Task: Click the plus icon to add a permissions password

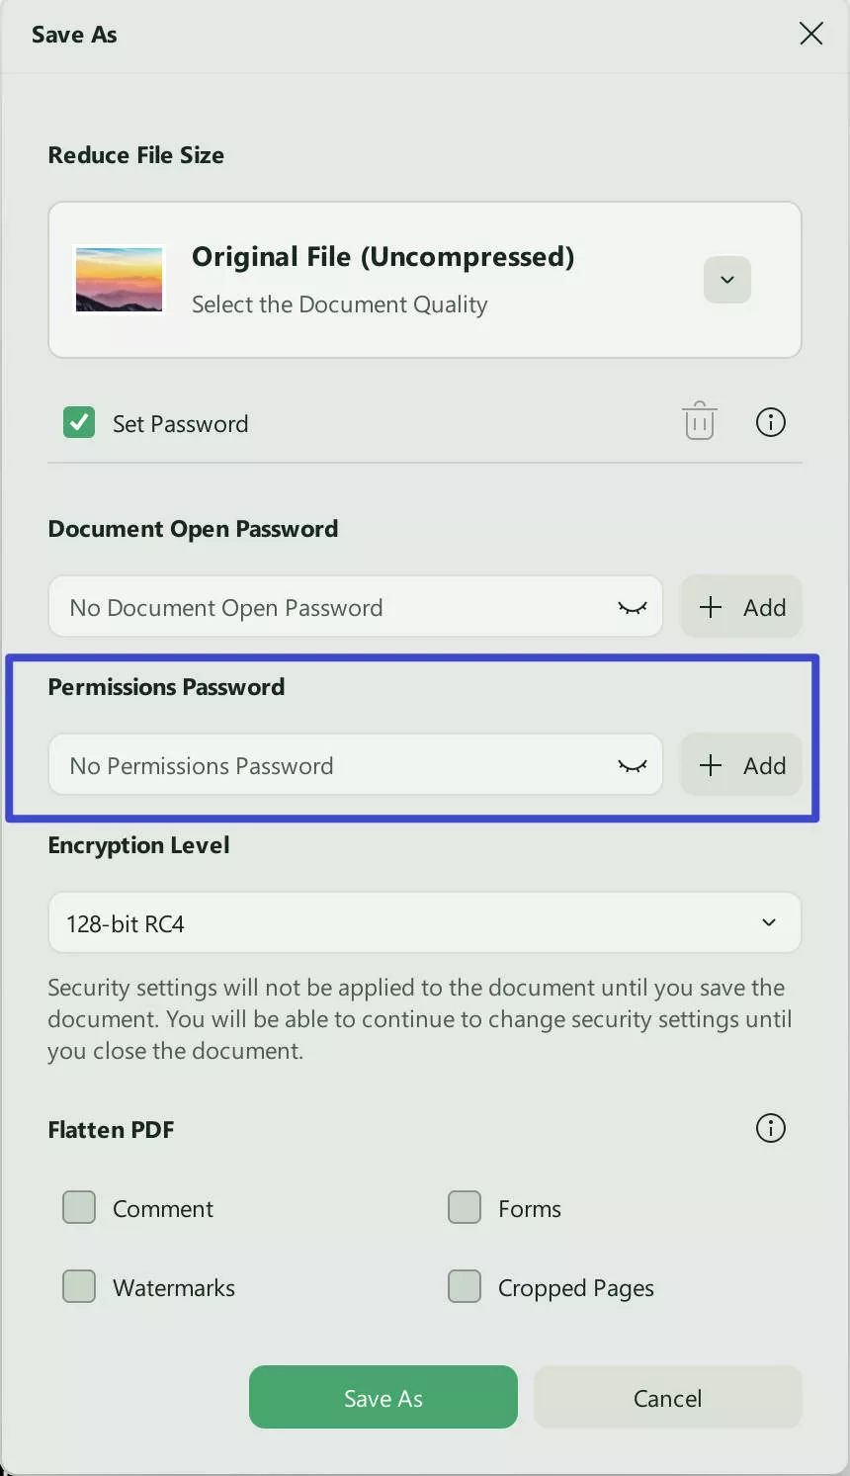Action: 710,764
